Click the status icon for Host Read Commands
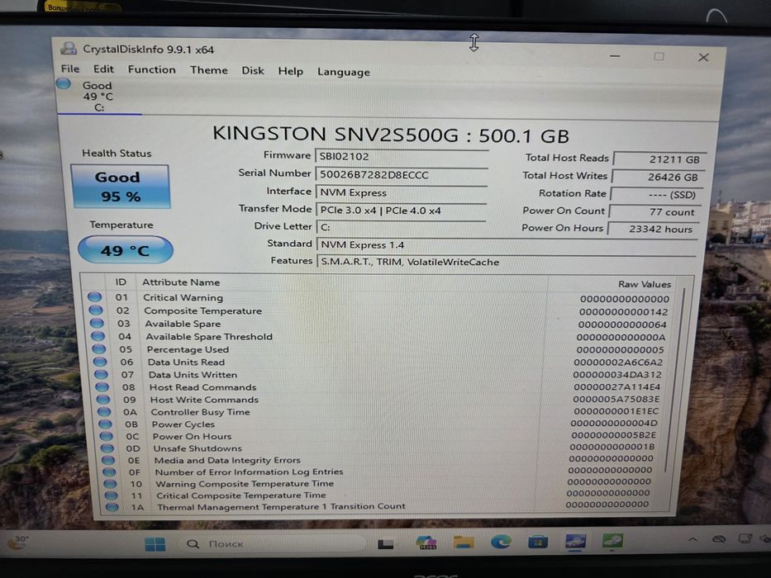 point(102,386)
